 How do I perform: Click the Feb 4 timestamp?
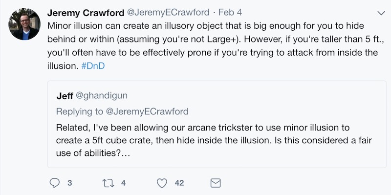230,13
